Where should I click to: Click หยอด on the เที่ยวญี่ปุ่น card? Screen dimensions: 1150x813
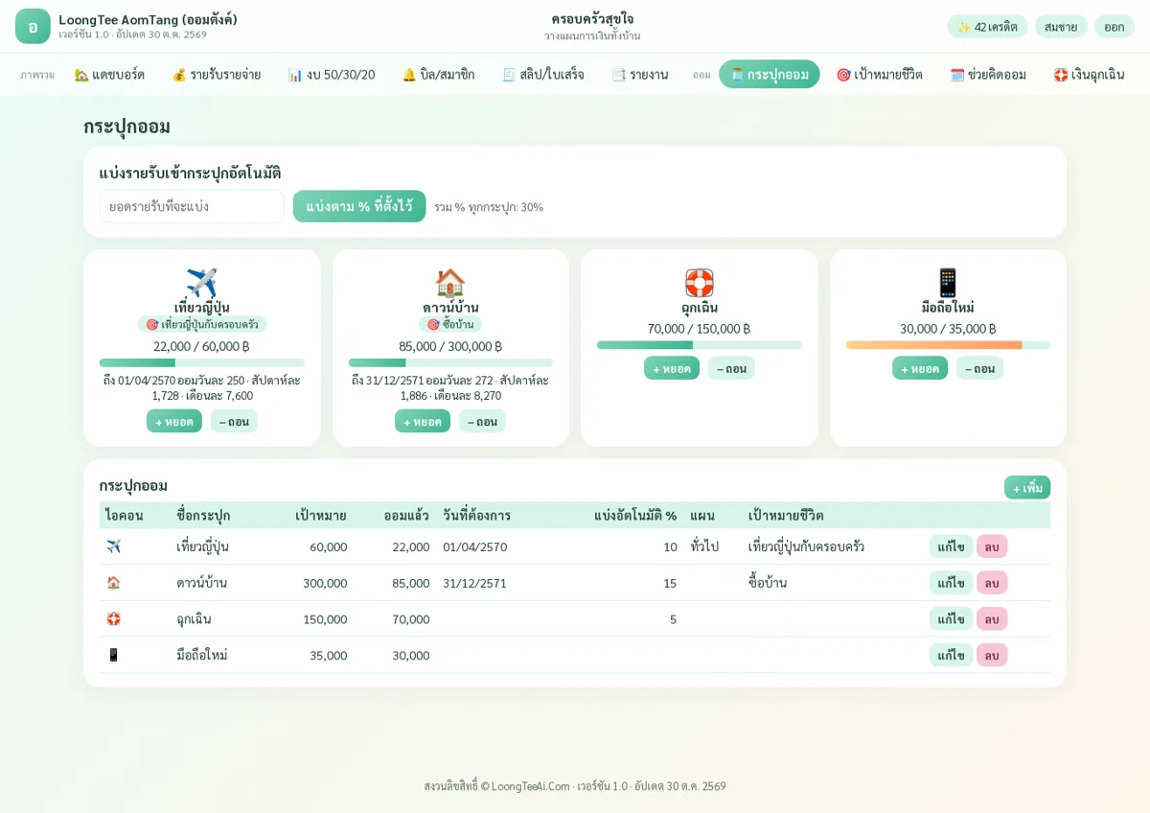click(x=174, y=421)
